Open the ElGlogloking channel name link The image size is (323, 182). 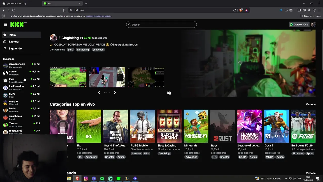(x=69, y=38)
